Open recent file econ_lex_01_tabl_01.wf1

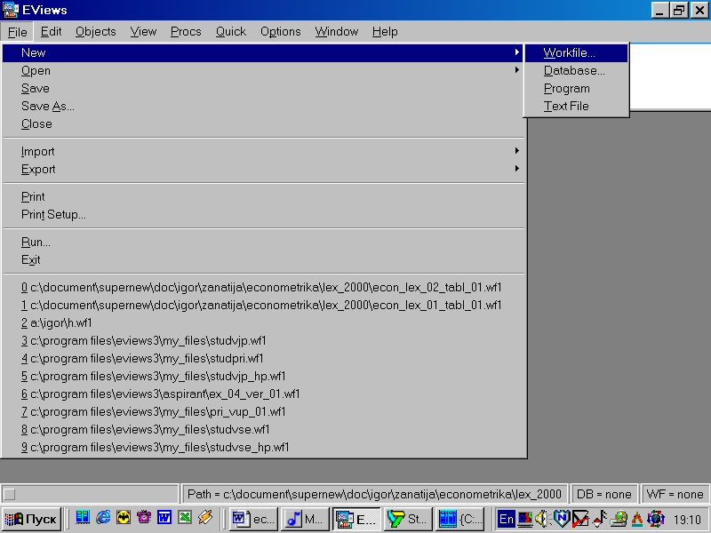[263, 305]
